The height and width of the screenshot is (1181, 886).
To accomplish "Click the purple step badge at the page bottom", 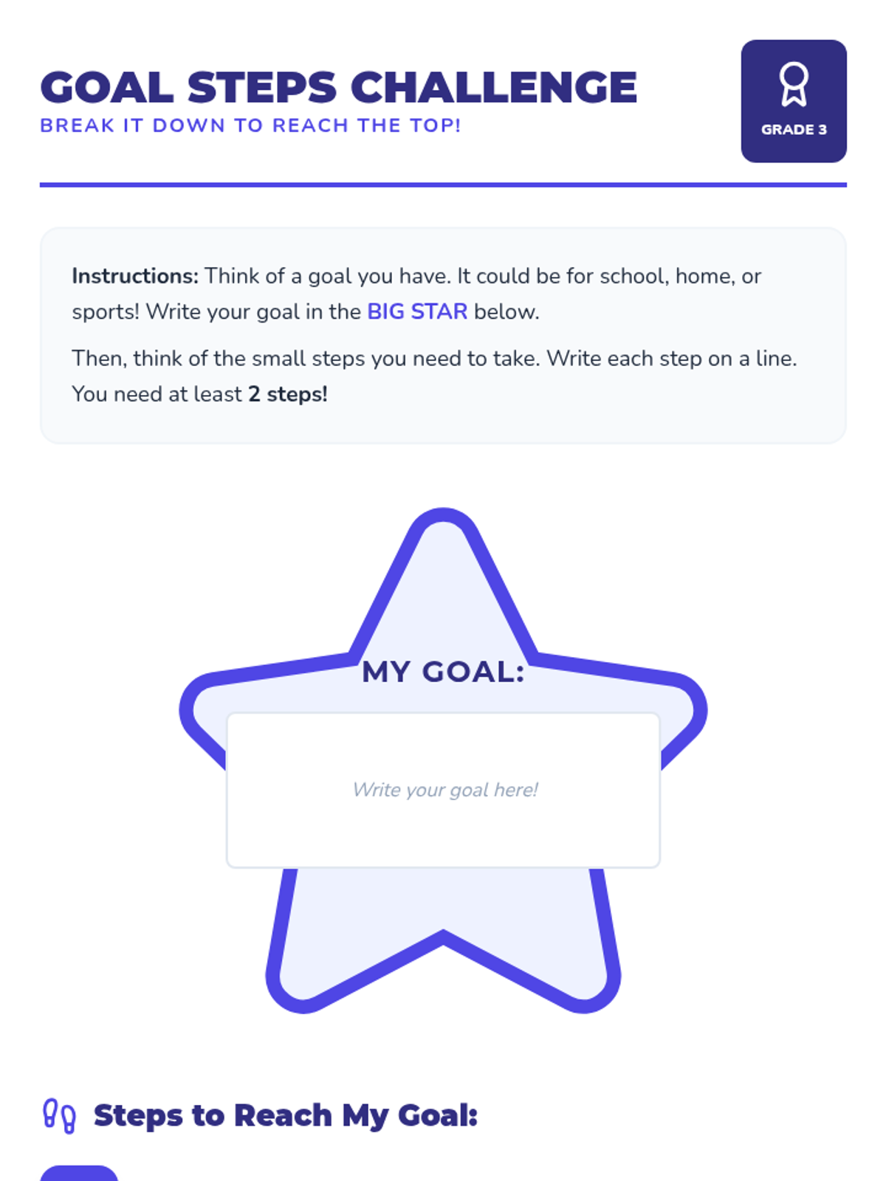I will coord(79,1173).
